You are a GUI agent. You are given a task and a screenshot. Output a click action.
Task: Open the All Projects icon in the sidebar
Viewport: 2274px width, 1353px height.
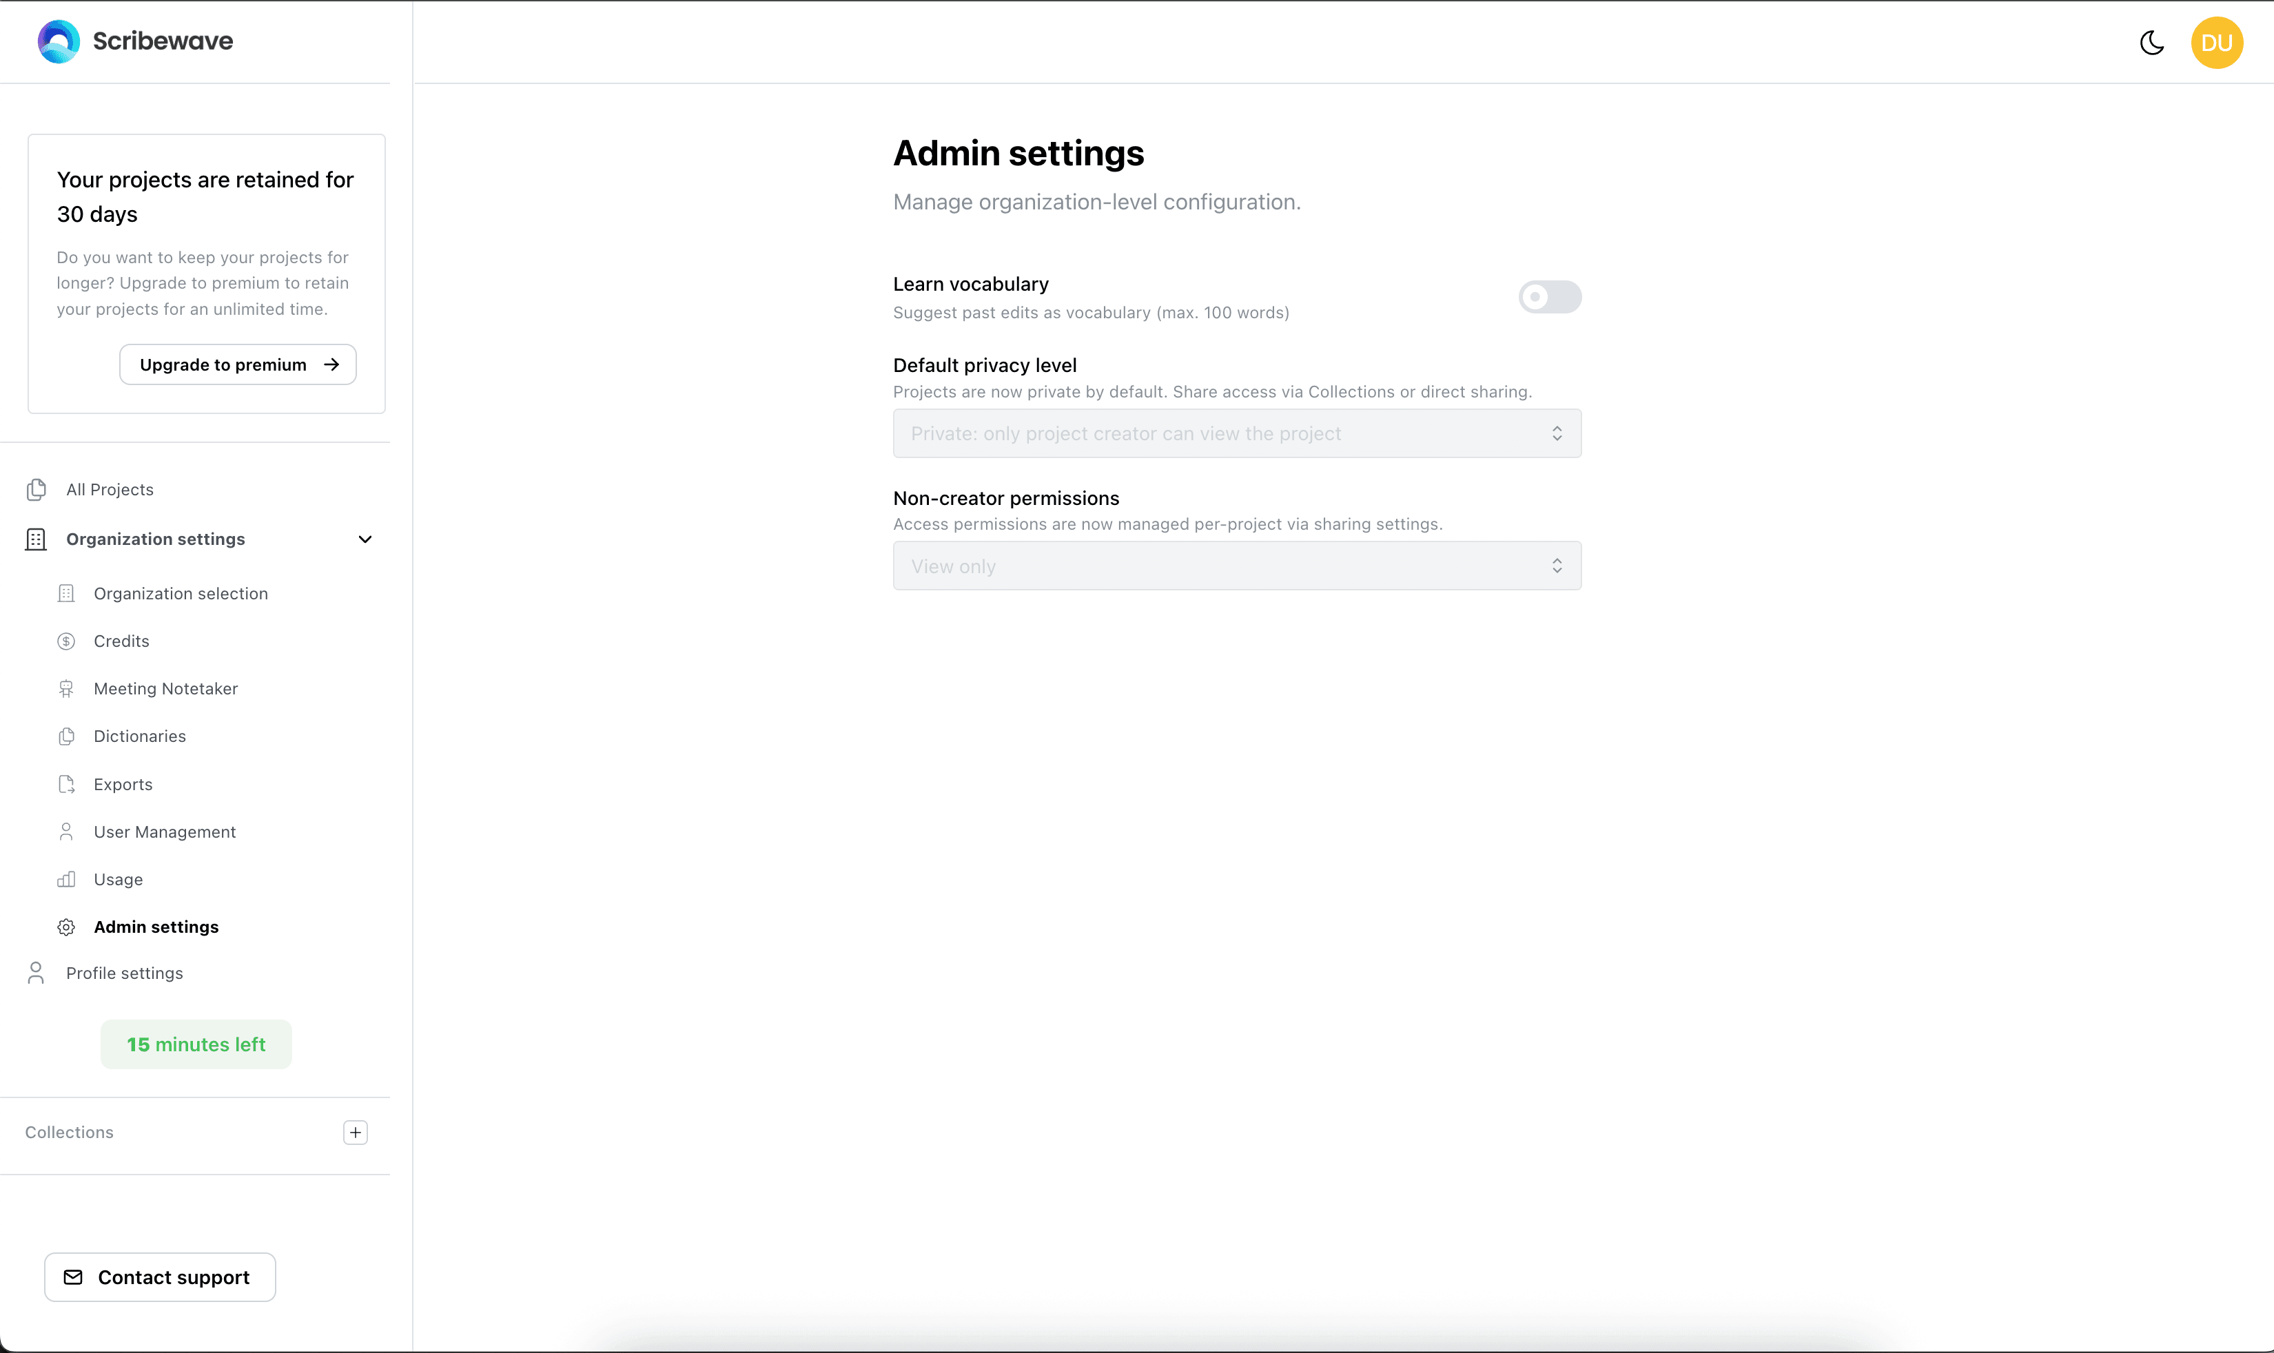[36, 490]
